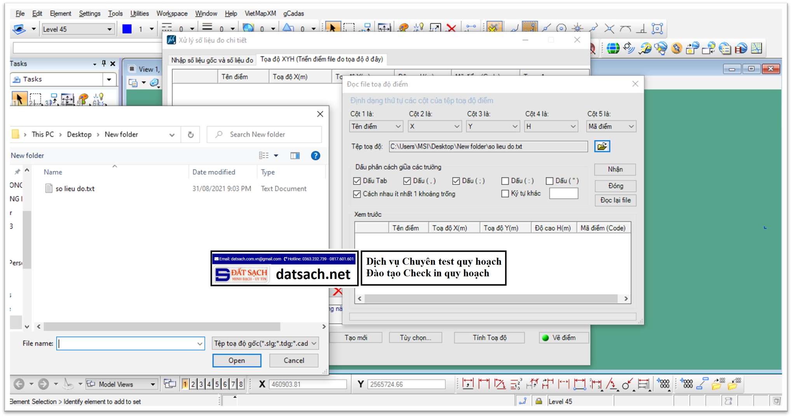
Task: Select the so lieu do.txt file
Action: click(75, 189)
